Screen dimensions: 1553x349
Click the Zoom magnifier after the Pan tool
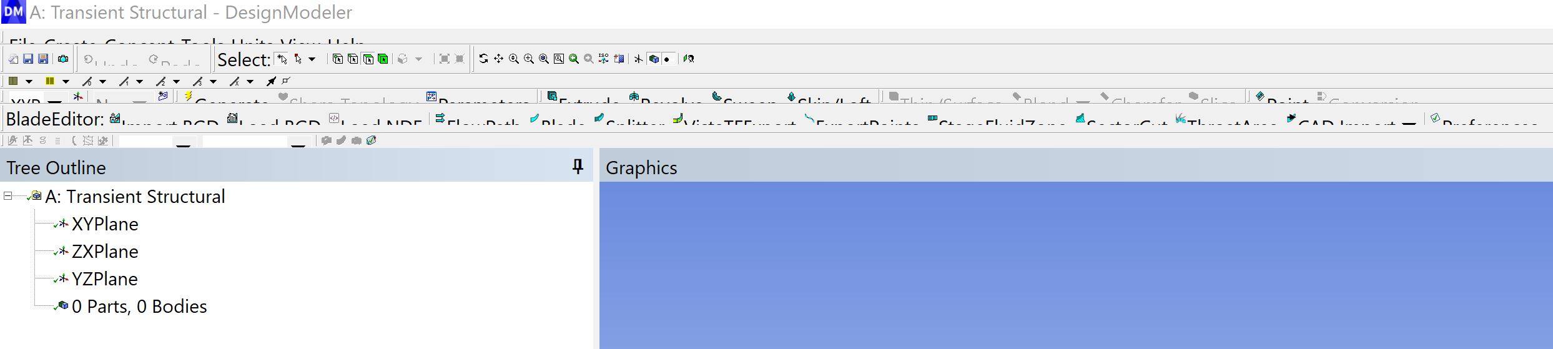click(x=514, y=59)
